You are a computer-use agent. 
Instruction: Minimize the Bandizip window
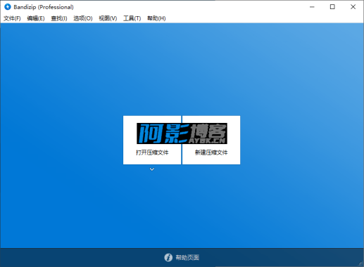pyautogui.click(x=312, y=7)
